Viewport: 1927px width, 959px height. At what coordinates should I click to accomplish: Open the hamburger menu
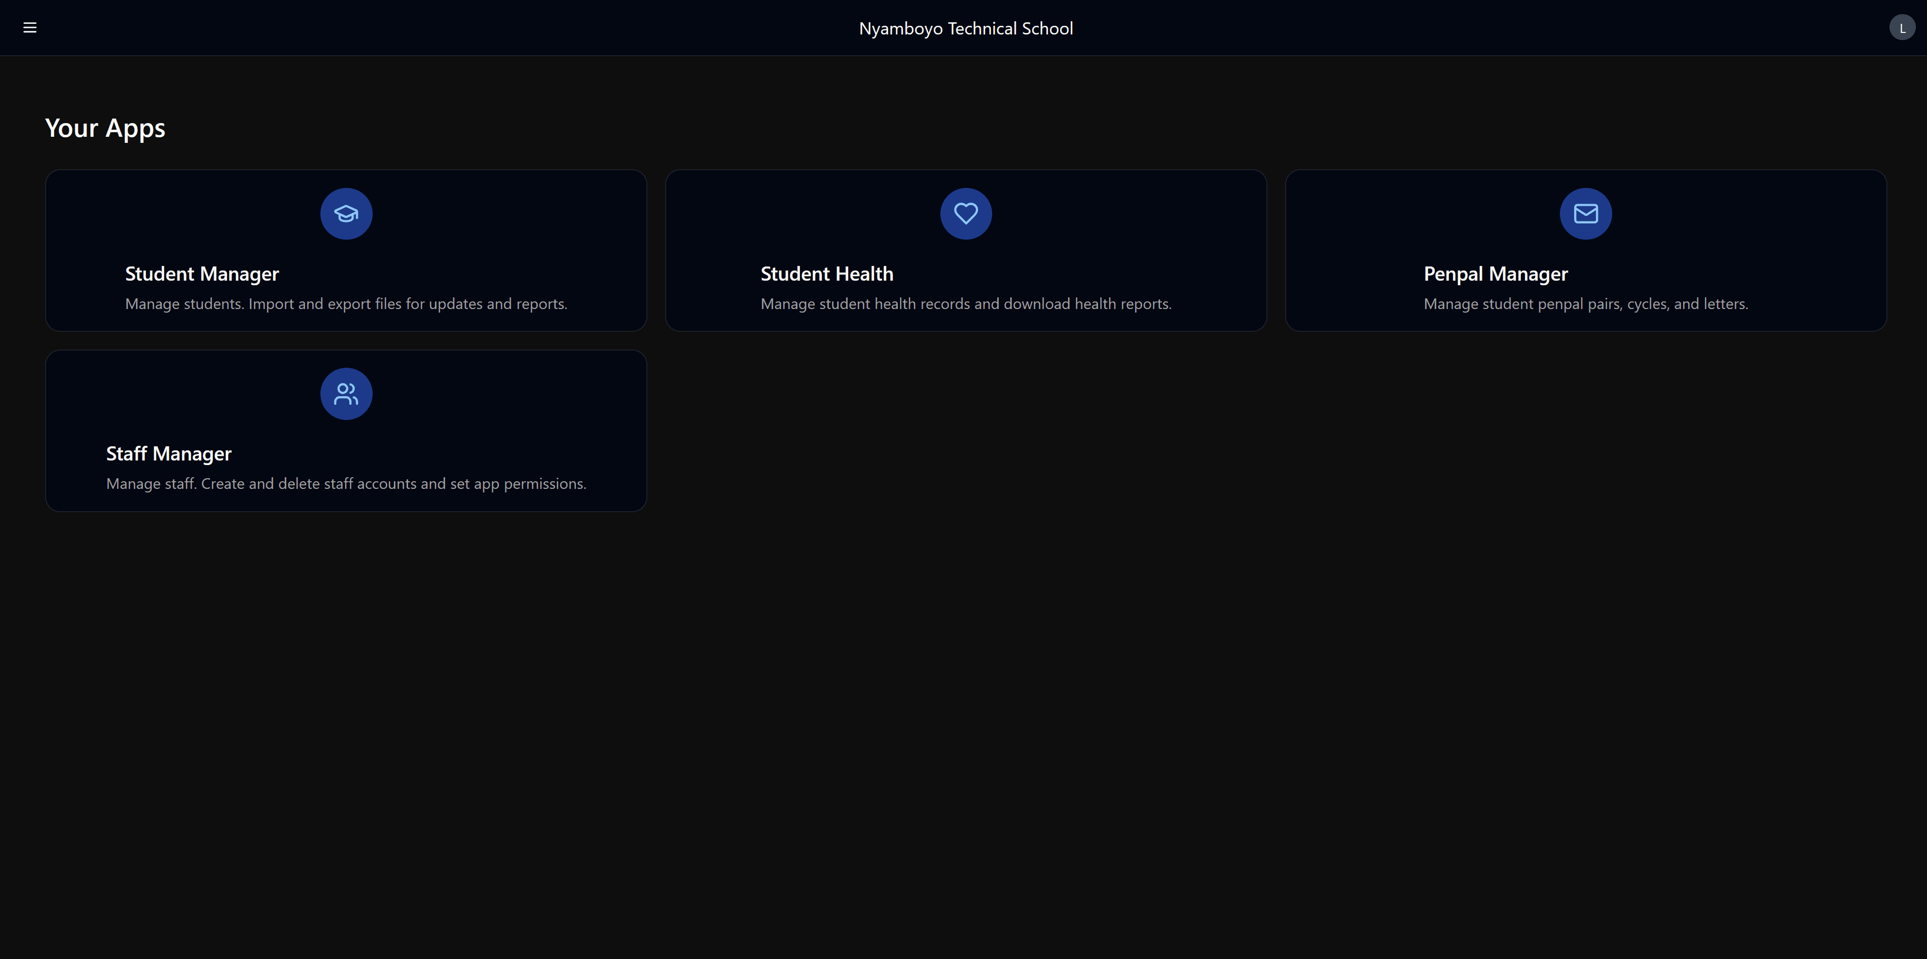point(30,28)
